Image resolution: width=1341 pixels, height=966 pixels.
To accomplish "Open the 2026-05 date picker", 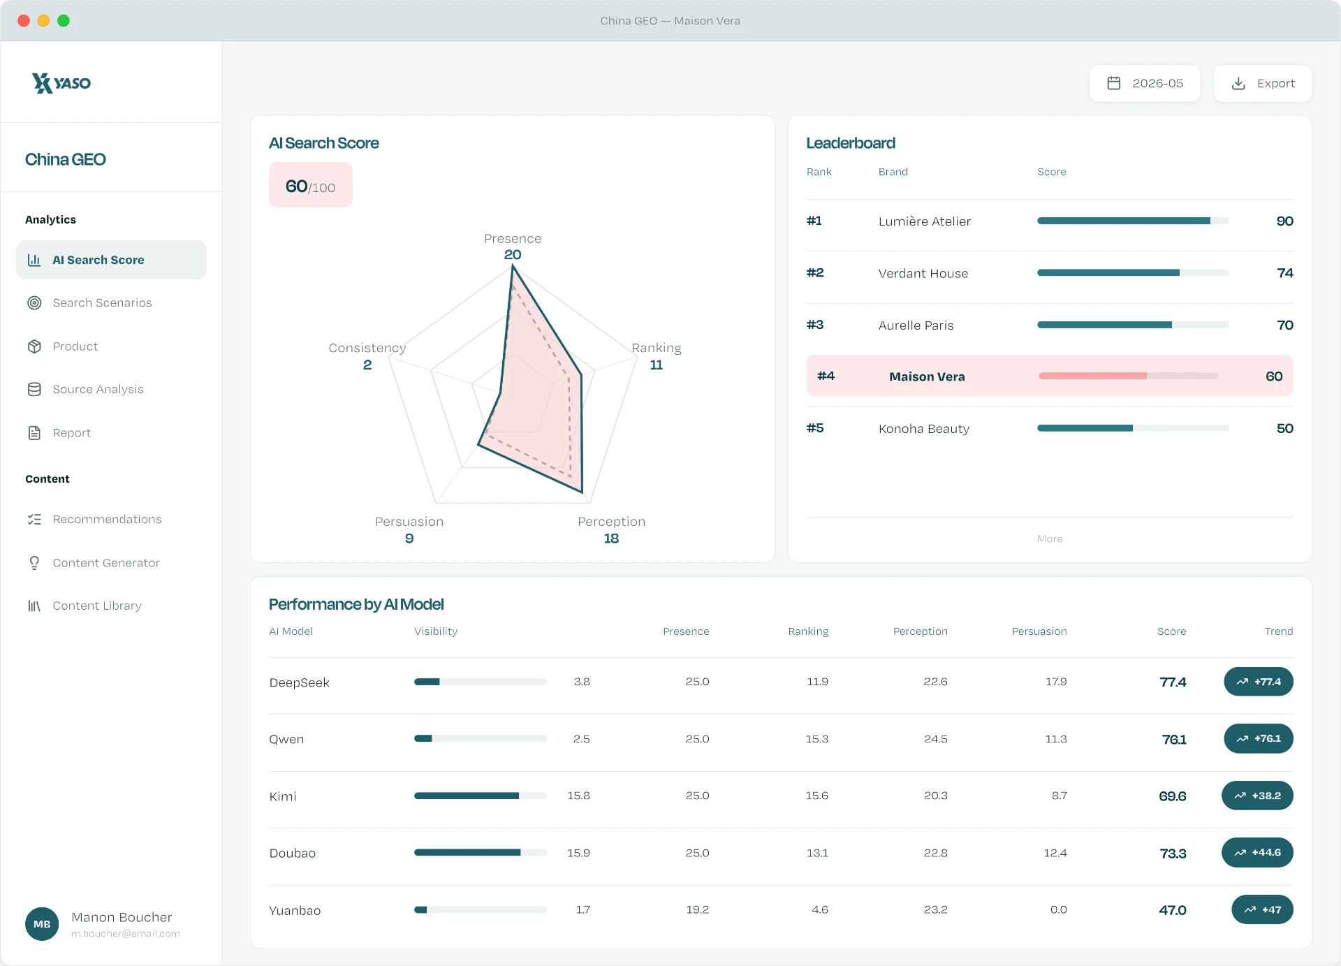I will click(x=1145, y=83).
